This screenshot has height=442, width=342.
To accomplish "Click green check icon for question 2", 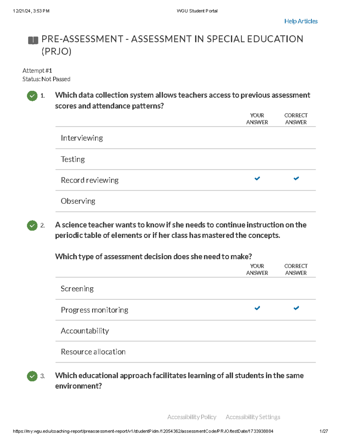I will point(32,225).
